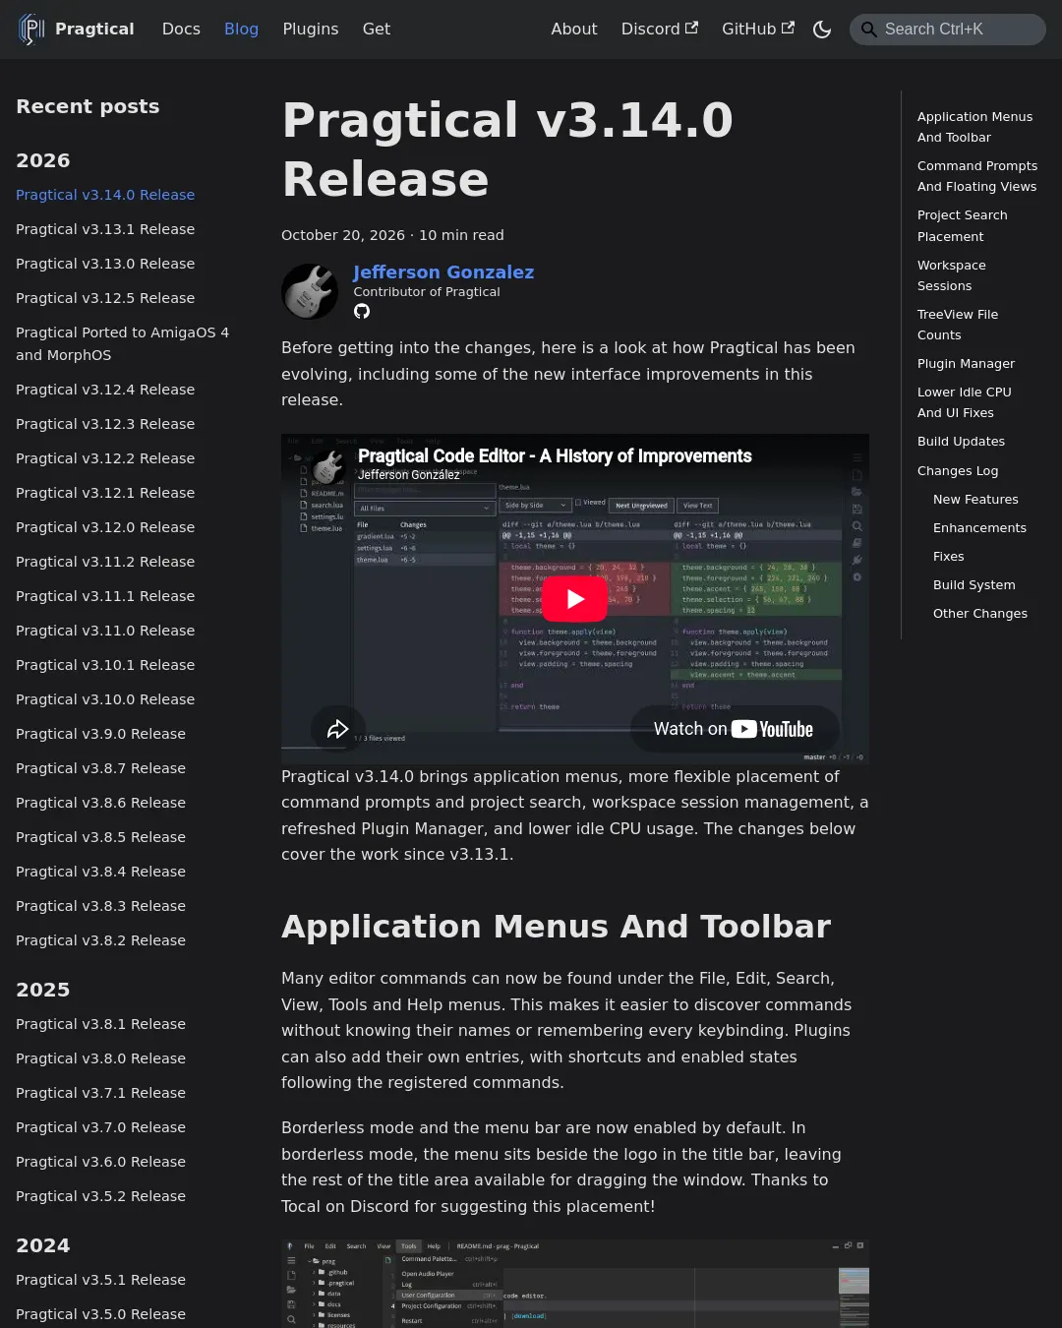Viewport: 1062px width, 1328px height.
Task: Open Watch on YouTube button
Action: 734,729
